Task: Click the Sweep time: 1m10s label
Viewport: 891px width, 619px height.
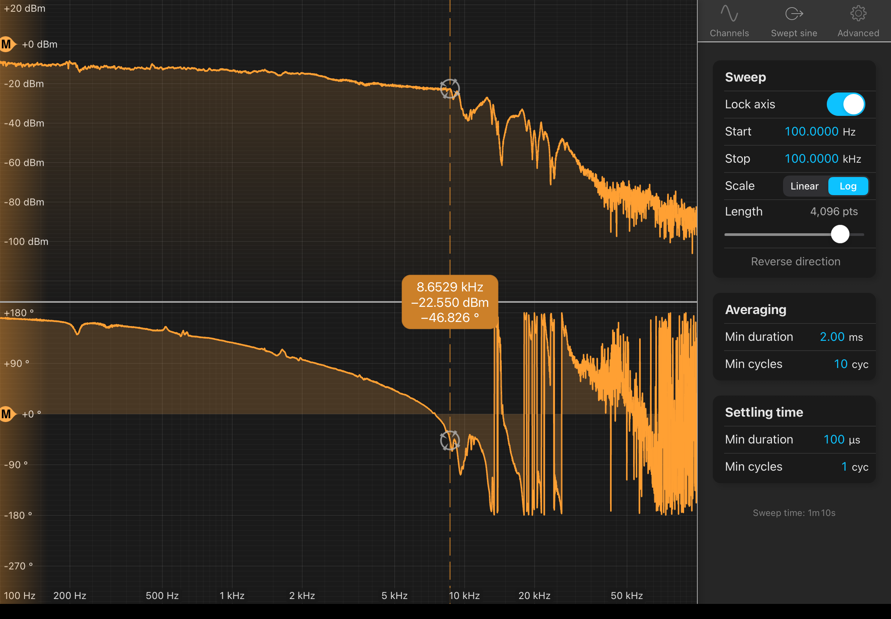Action: (x=794, y=513)
